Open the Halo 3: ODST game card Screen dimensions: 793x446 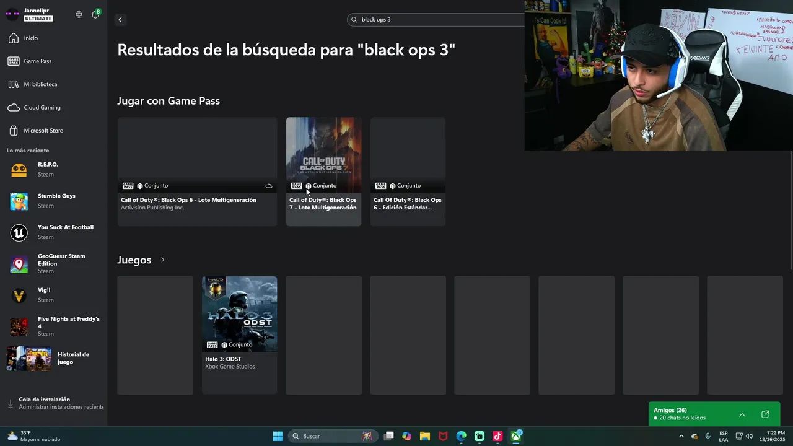239,335
